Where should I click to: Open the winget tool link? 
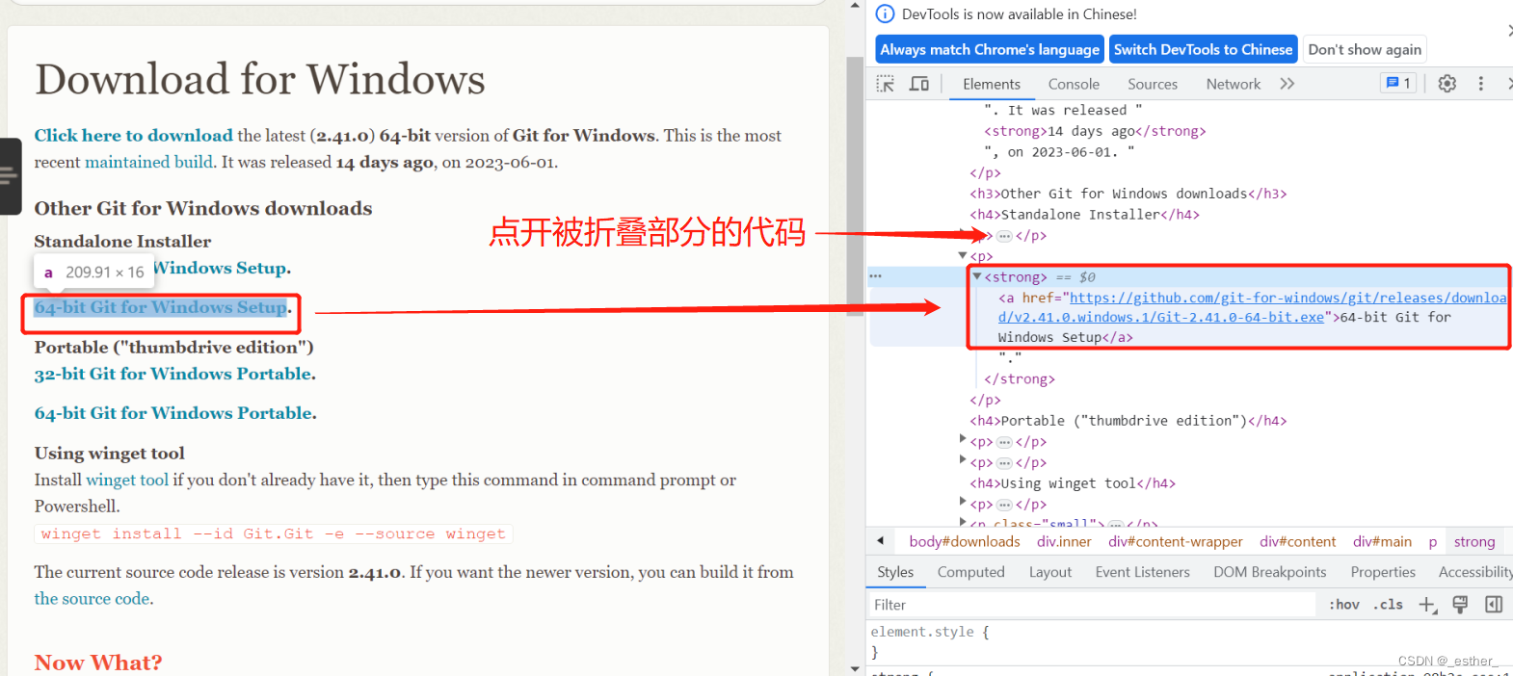tap(127, 480)
